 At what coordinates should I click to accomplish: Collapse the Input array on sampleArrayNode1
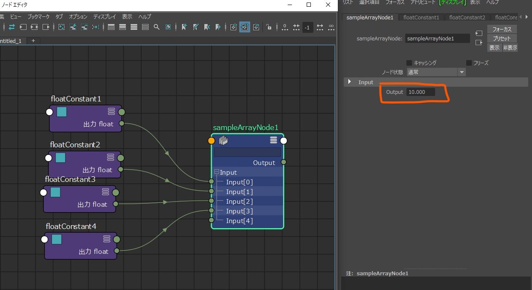[217, 172]
